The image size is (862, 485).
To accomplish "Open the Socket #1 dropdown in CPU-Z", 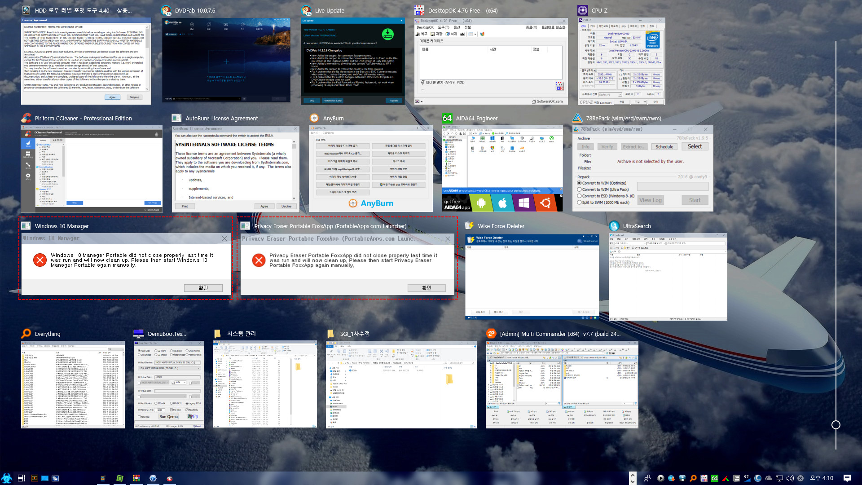I will tap(610, 95).
